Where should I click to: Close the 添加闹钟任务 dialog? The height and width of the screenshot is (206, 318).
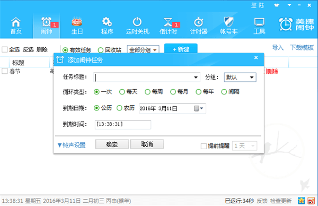point(256,58)
